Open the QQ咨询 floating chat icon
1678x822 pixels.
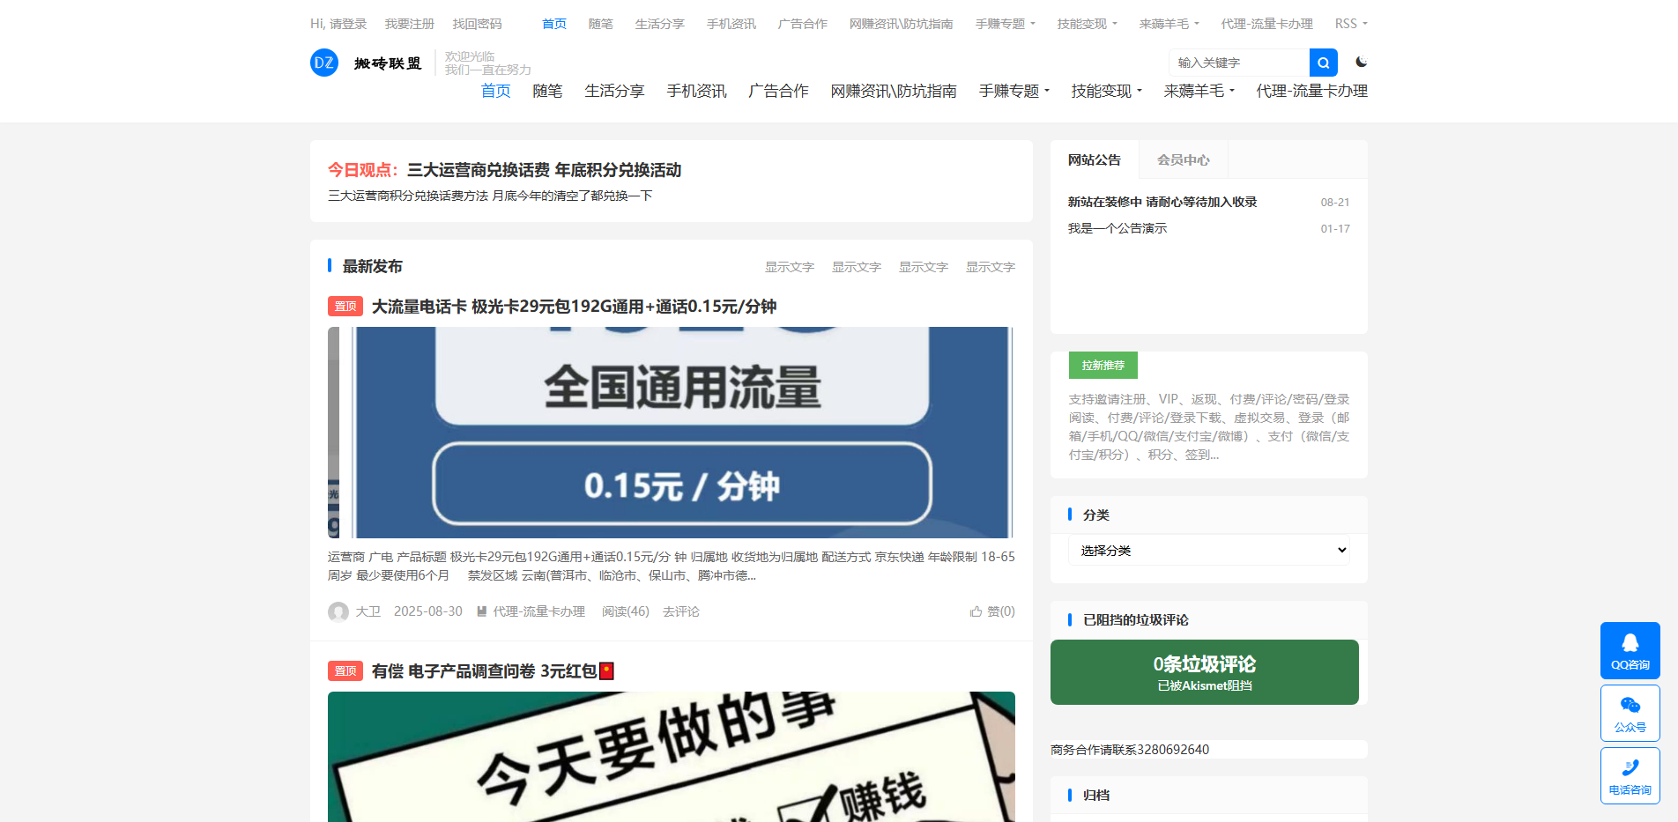point(1630,650)
